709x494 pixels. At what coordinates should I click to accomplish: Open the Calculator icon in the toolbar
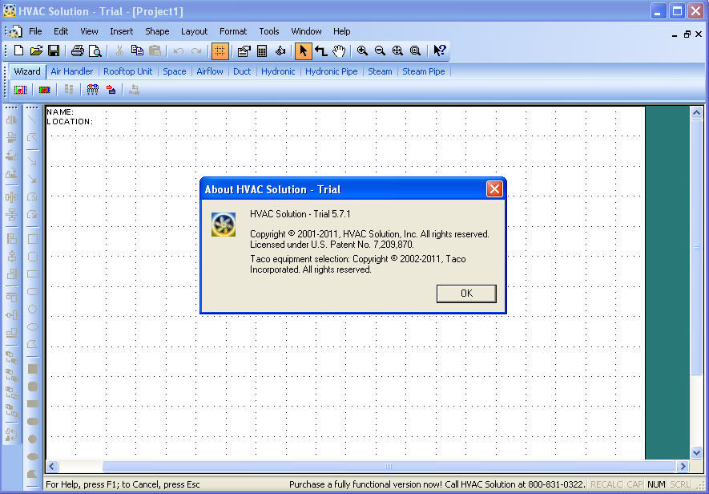(x=262, y=51)
